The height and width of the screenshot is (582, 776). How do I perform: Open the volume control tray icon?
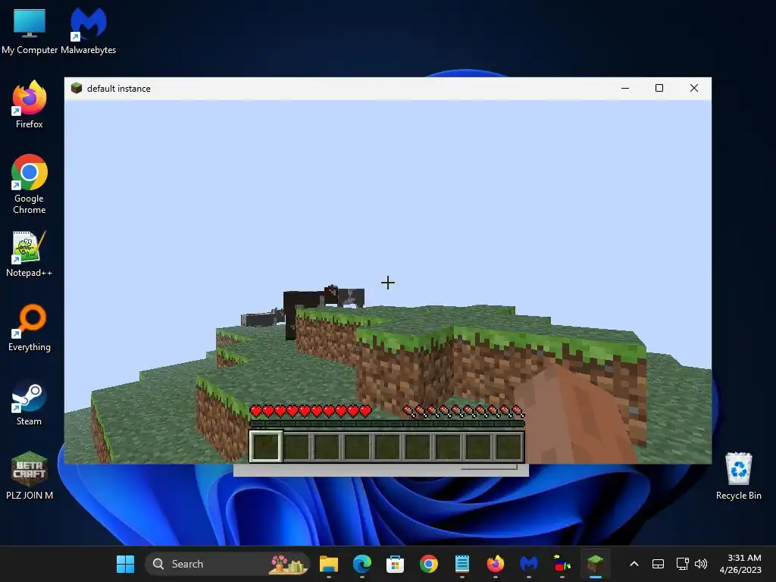(701, 564)
